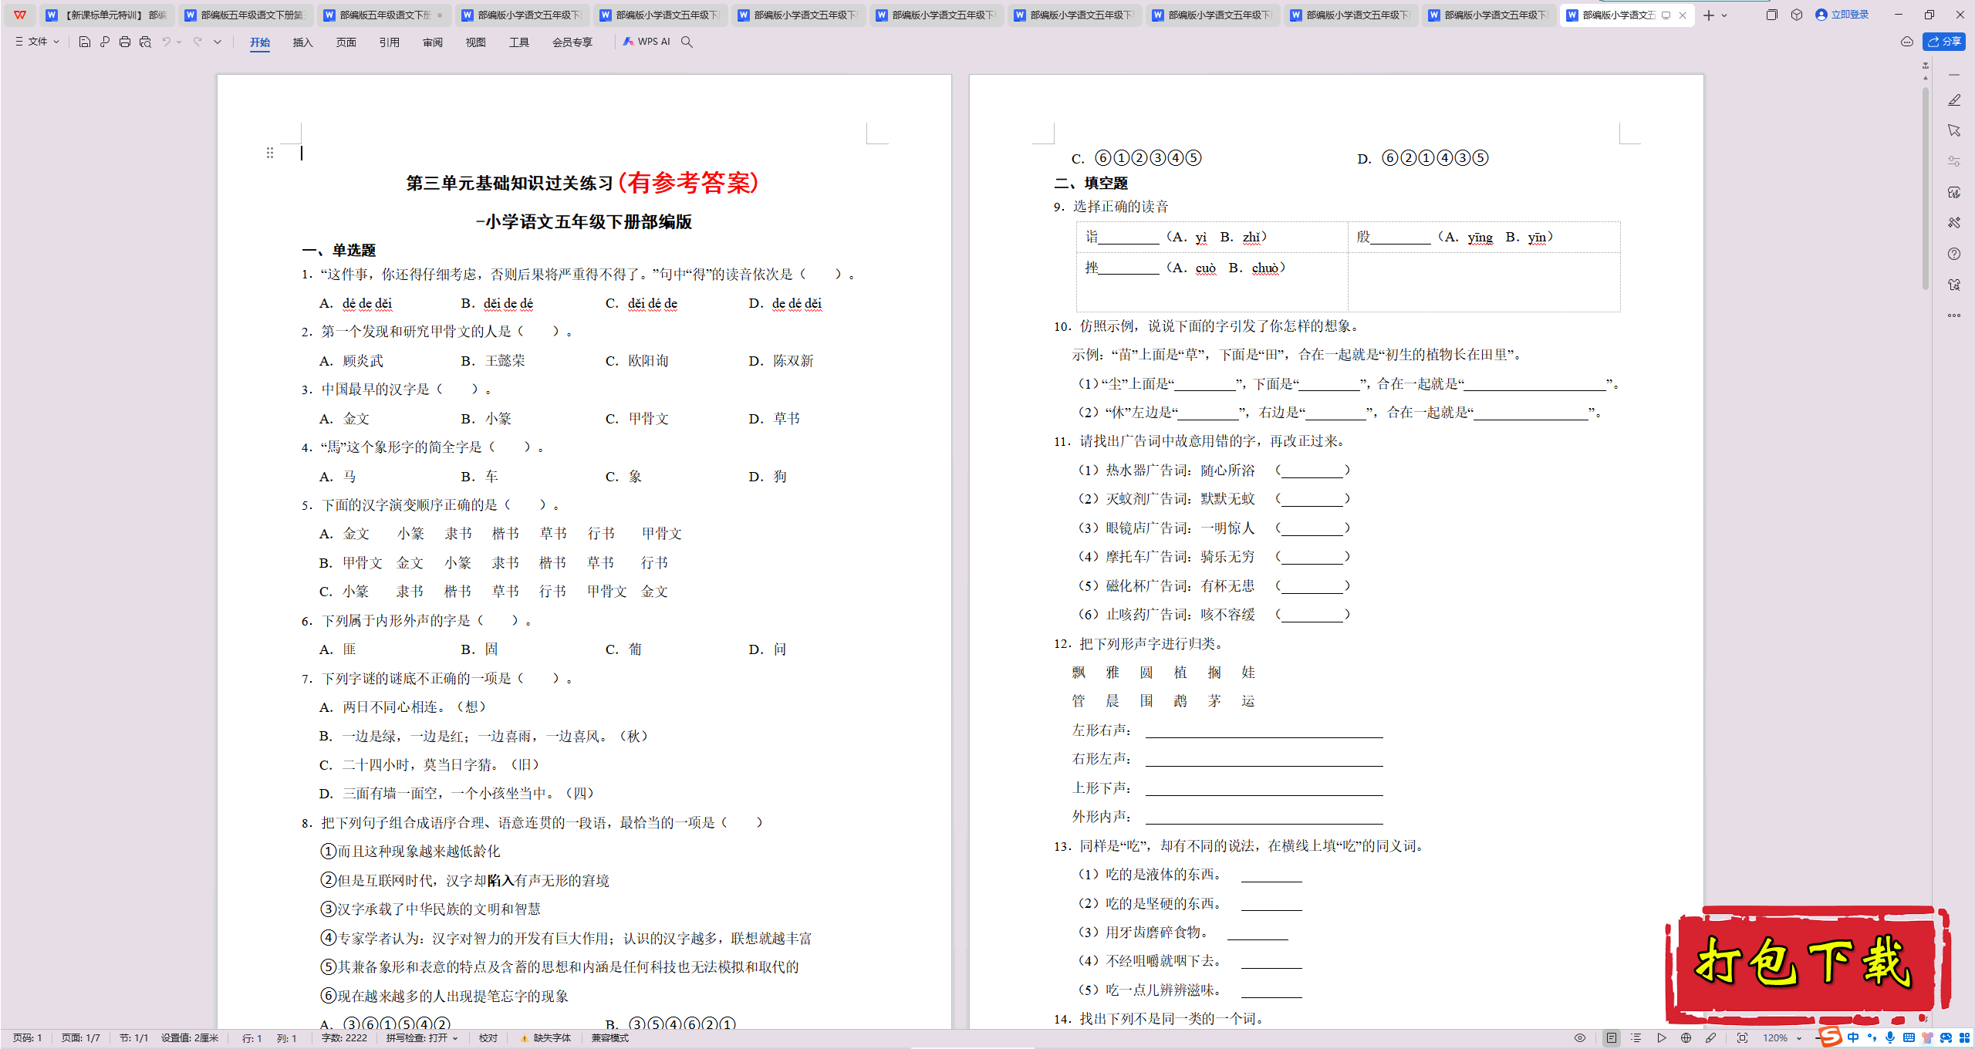1975x1049 pixels.
Task: Open Sogou voice input microphone
Action: (x=1890, y=1038)
